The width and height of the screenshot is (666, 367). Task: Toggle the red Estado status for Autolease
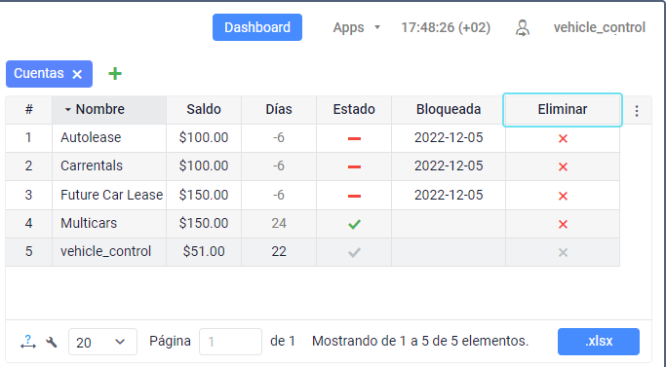coord(354,139)
